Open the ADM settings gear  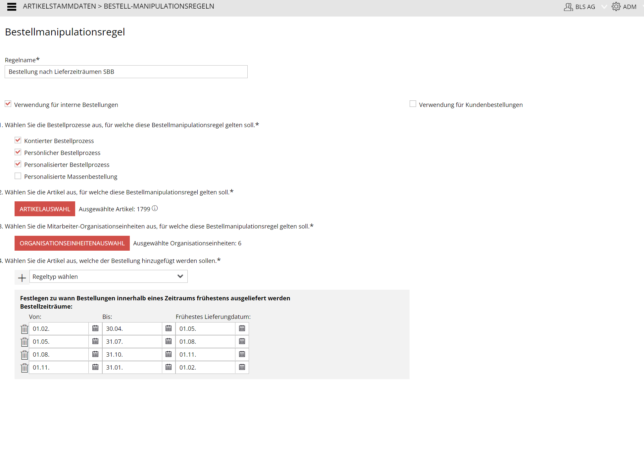point(616,7)
